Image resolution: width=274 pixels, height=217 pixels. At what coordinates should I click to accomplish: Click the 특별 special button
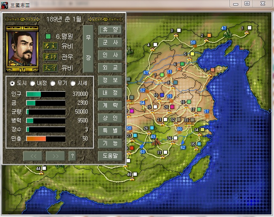click(x=110, y=131)
